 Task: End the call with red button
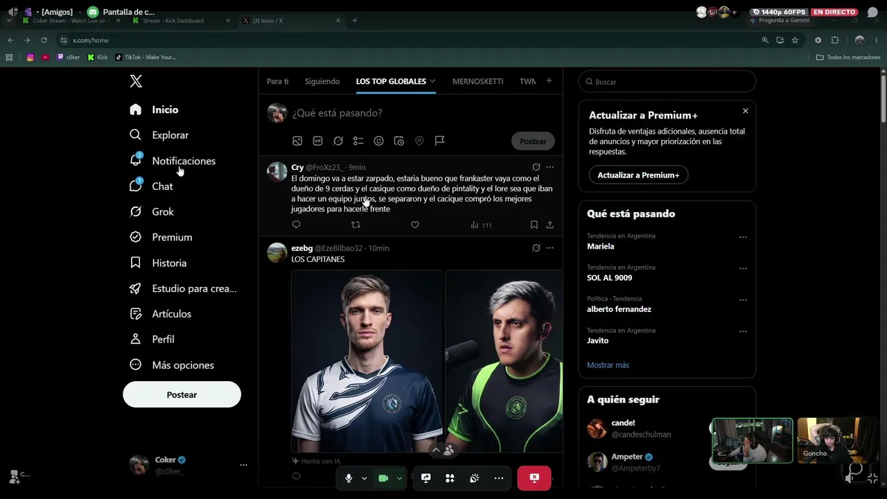pyautogui.click(x=534, y=478)
